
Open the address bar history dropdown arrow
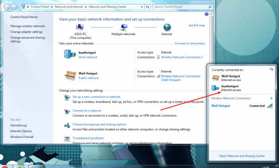click(x=142, y=7)
